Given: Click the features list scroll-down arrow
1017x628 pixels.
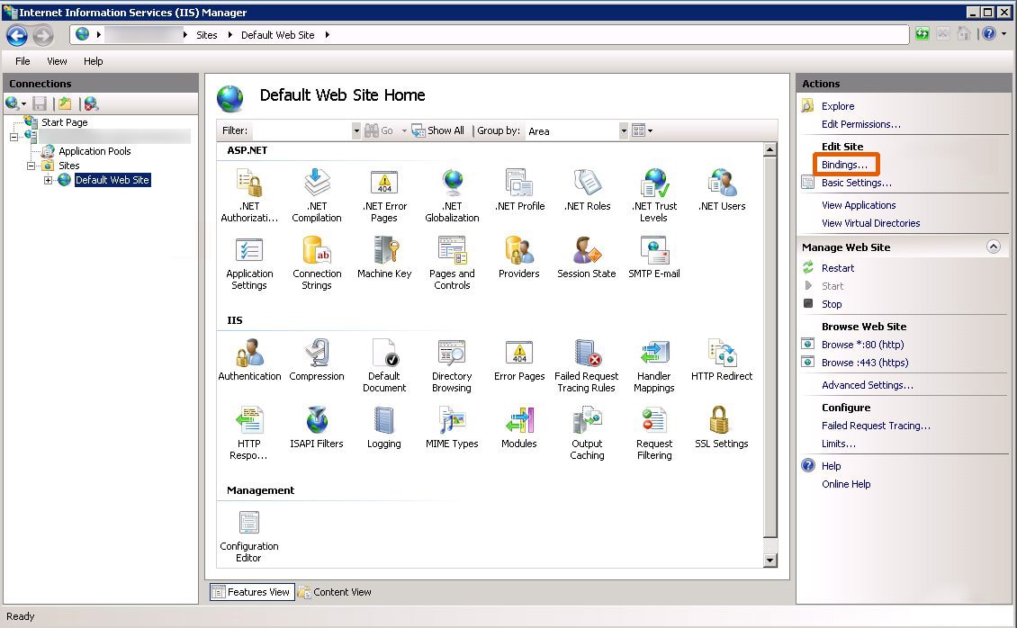Looking at the screenshot, I should click(x=769, y=561).
